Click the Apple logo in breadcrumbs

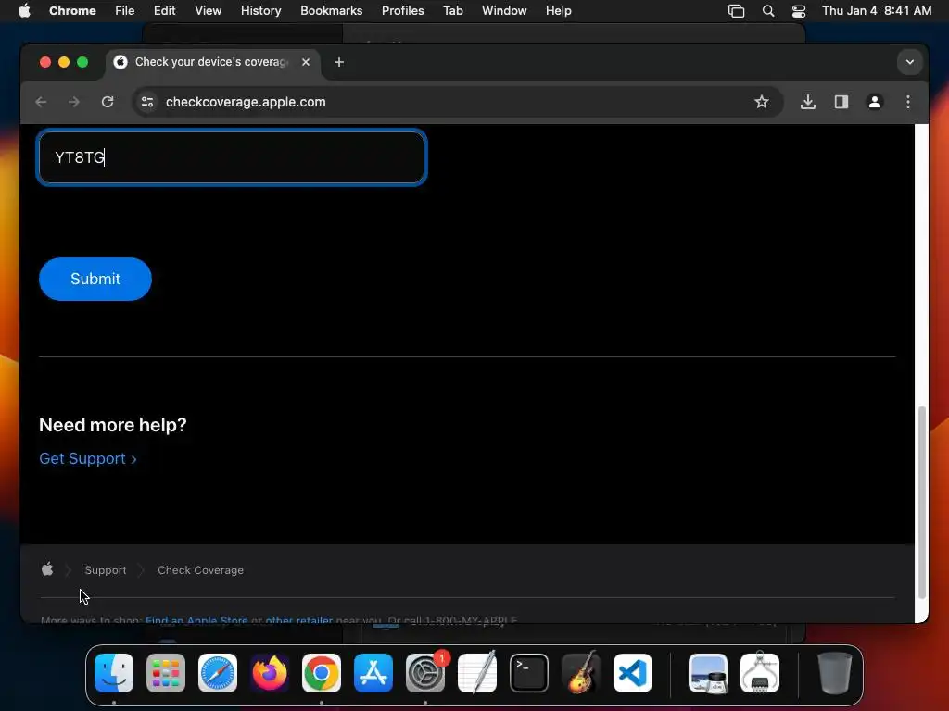47,569
